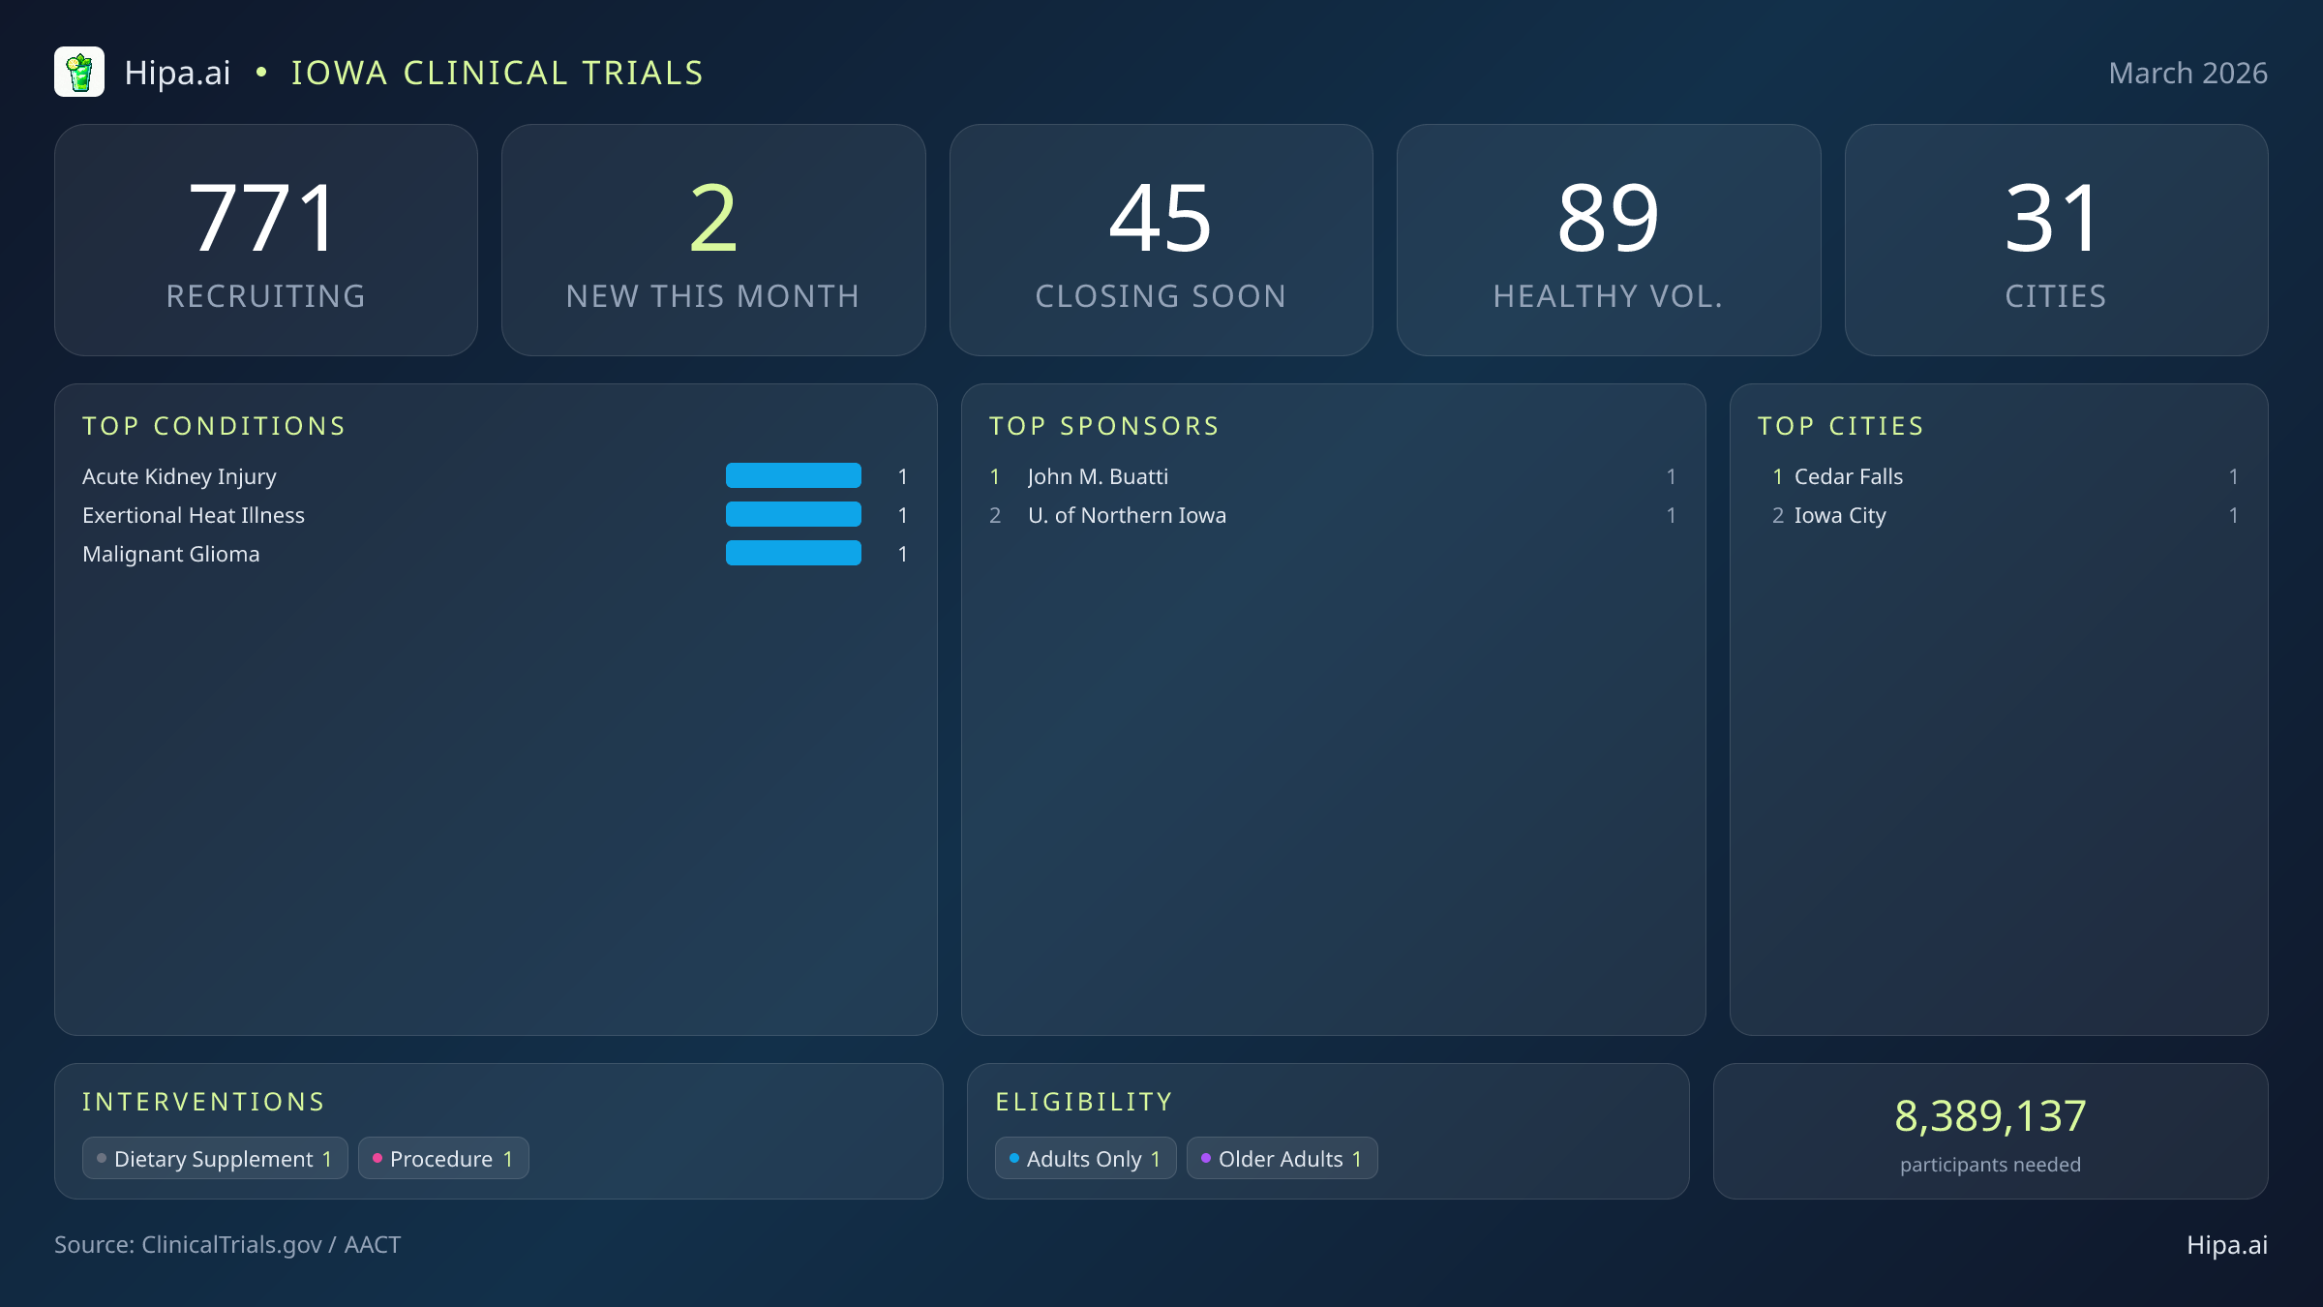Screen dimensions: 2323x1307
Task: Choose Iowa City in Top Cities
Action: click(x=1839, y=515)
